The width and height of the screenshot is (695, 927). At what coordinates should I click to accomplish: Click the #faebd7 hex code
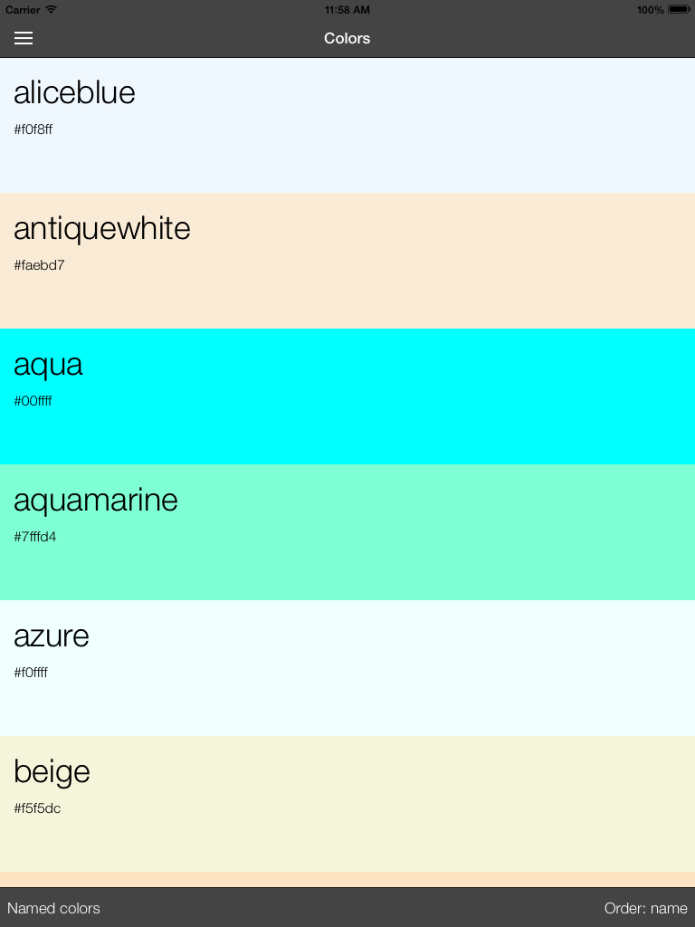39,265
